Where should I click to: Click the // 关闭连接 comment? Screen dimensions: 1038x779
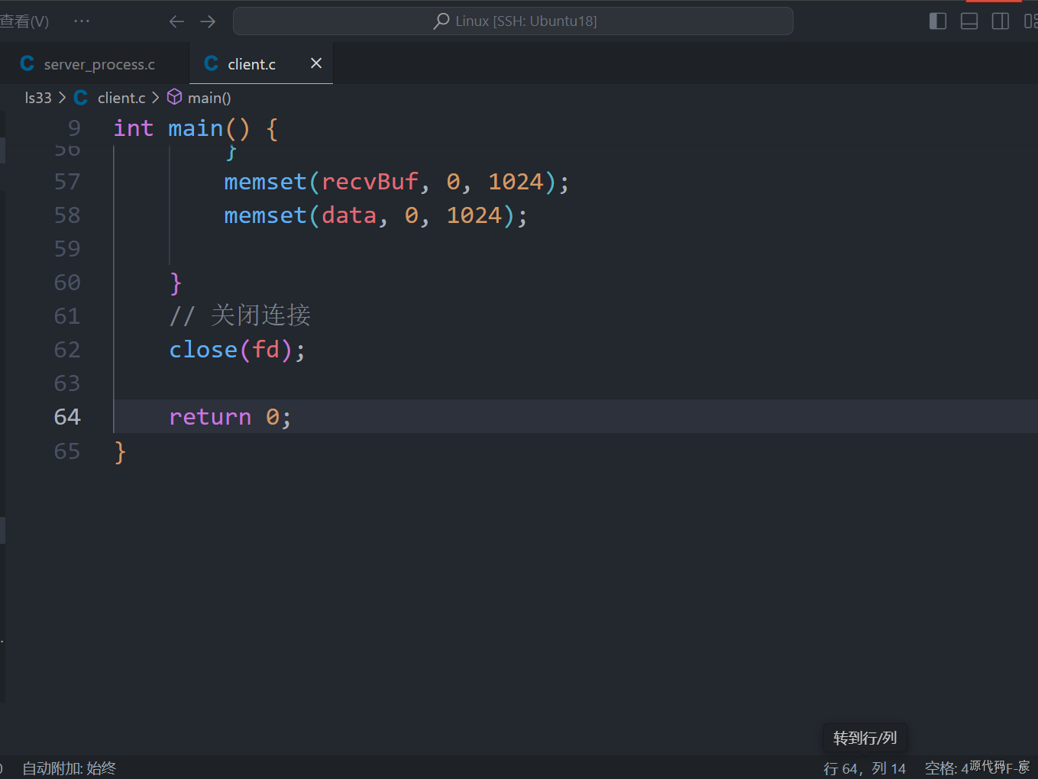click(x=240, y=315)
